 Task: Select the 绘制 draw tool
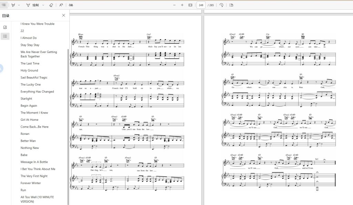click(x=33, y=5)
